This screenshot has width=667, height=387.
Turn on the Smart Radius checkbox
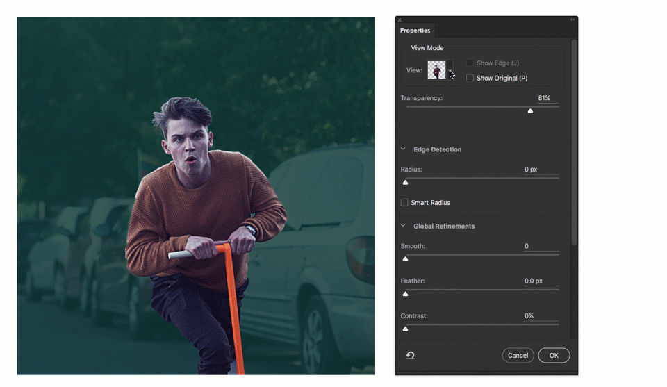pyautogui.click(x=404, y=202)
